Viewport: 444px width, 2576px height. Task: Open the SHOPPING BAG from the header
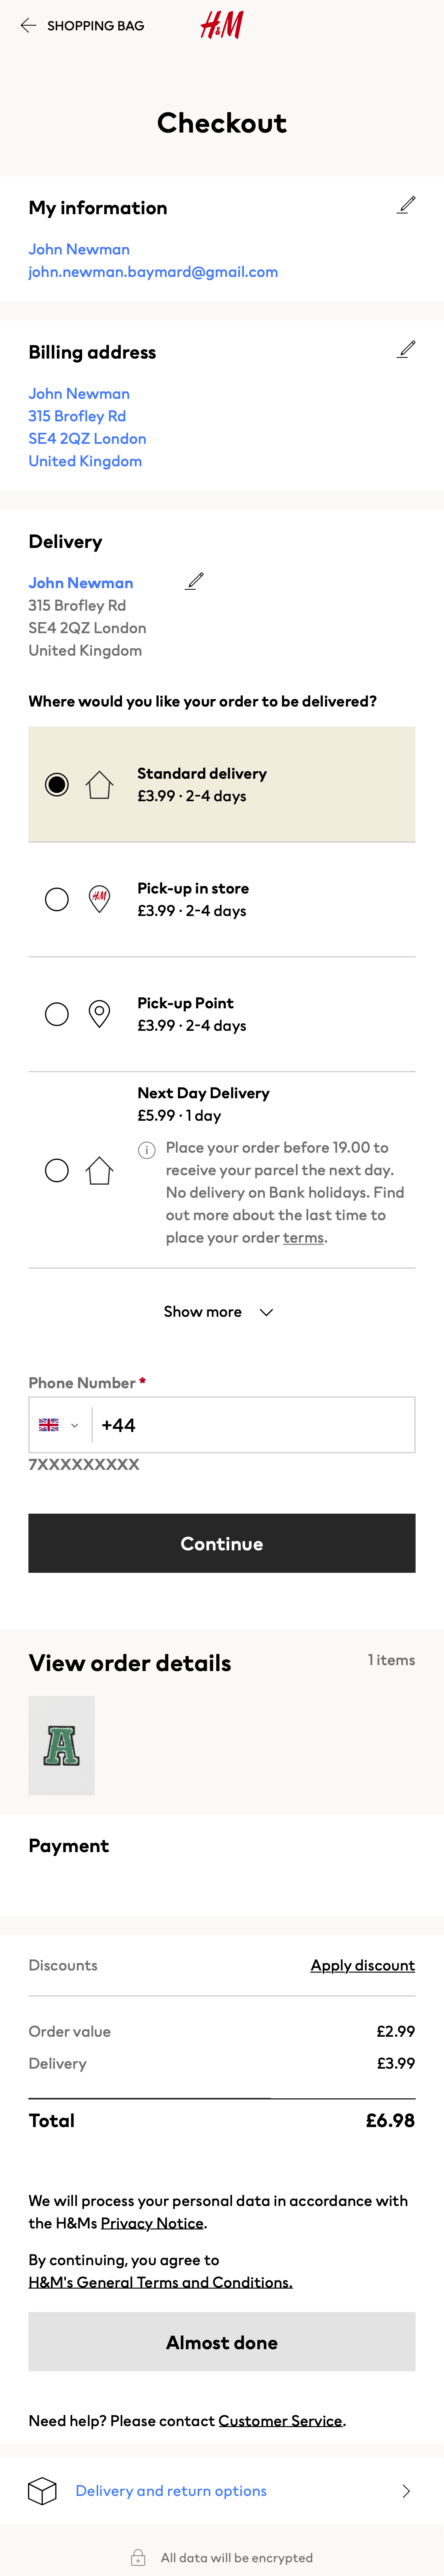93,25
